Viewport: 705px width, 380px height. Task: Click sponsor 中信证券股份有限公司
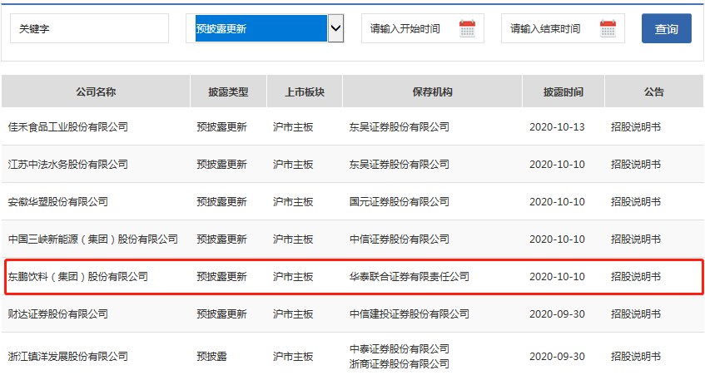pos(400,239)
